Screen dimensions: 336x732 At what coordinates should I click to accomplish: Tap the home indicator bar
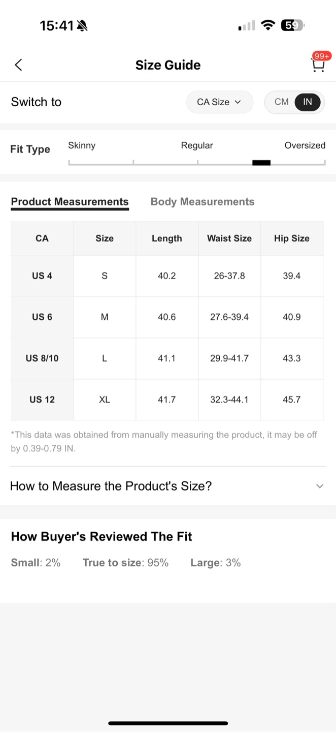(x=168, y=723)
